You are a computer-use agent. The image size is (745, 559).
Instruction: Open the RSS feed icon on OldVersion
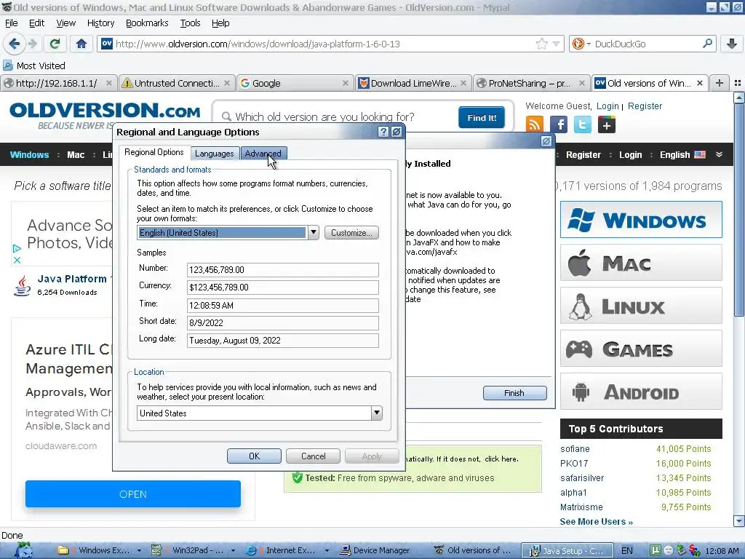535,125
